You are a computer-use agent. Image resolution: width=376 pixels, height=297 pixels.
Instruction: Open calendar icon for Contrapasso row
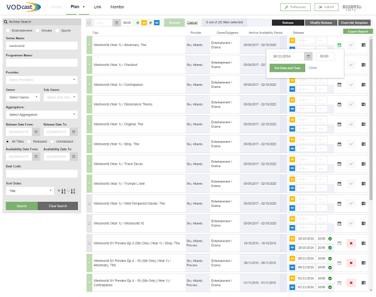339,85
